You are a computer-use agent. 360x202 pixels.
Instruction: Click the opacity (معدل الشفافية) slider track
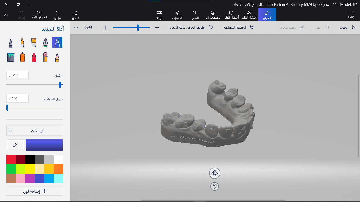click(35, 108)
